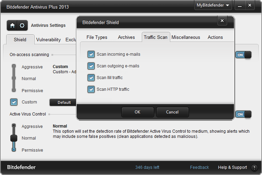
Task: Click the Aggressive label under Active Virus Control
Action: pos(32,127)
